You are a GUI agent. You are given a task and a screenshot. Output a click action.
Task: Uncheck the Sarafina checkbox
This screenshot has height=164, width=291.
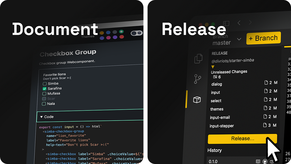click(44, 89)
